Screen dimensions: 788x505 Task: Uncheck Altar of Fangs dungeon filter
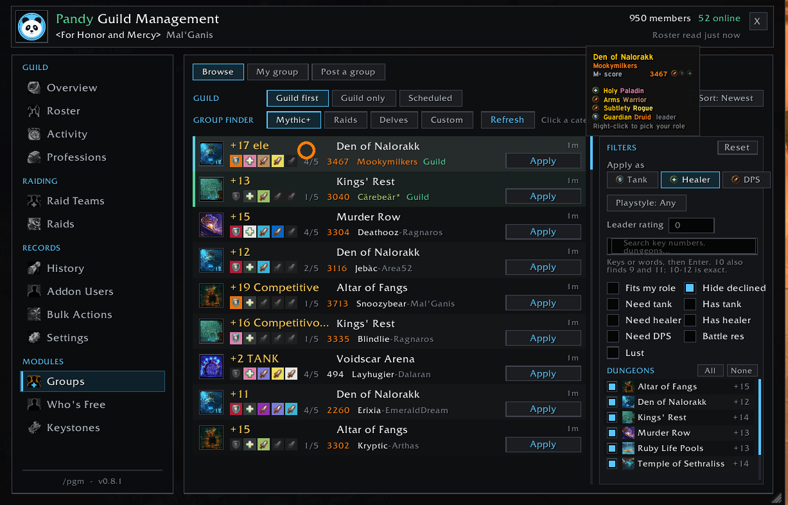click(x=612, y=387)
